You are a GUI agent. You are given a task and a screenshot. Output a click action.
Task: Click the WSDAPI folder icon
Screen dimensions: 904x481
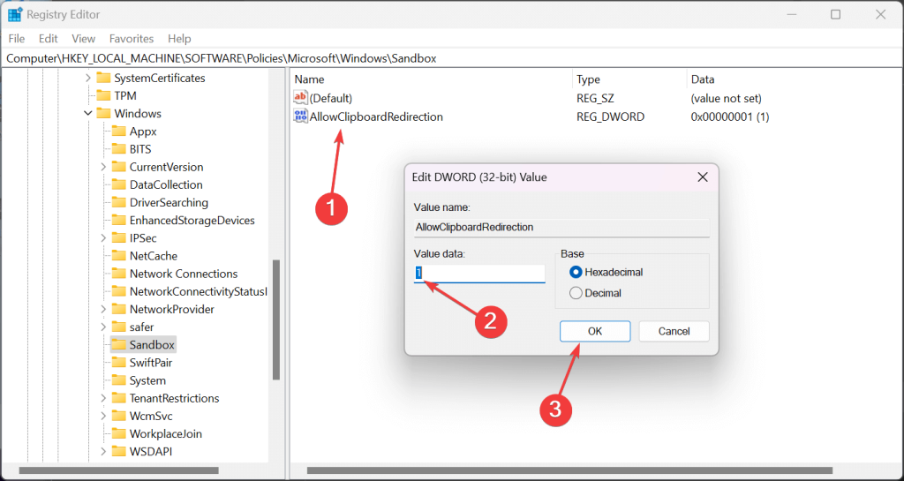(119, 452)
